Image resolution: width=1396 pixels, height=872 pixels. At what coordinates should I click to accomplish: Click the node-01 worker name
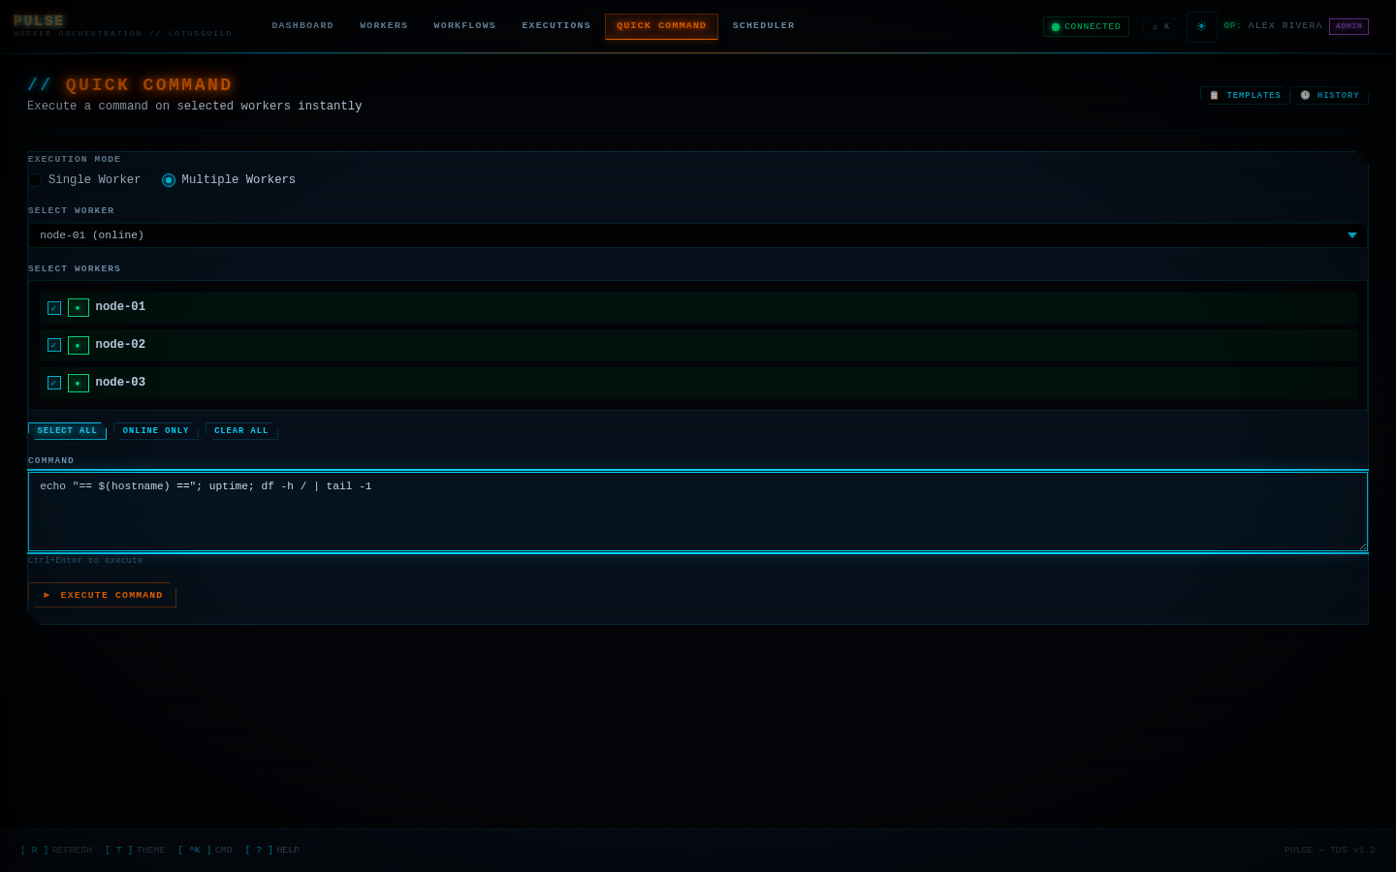click(120, 307)
